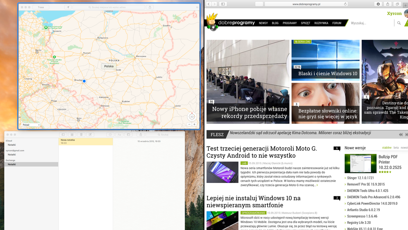Open the Nowa notatka entry in Notes

click(x=86, y=141)
